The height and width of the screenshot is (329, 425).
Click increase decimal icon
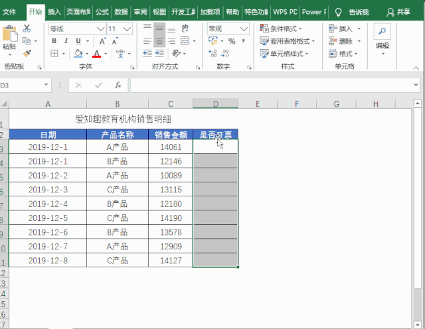tap(212, 53)
